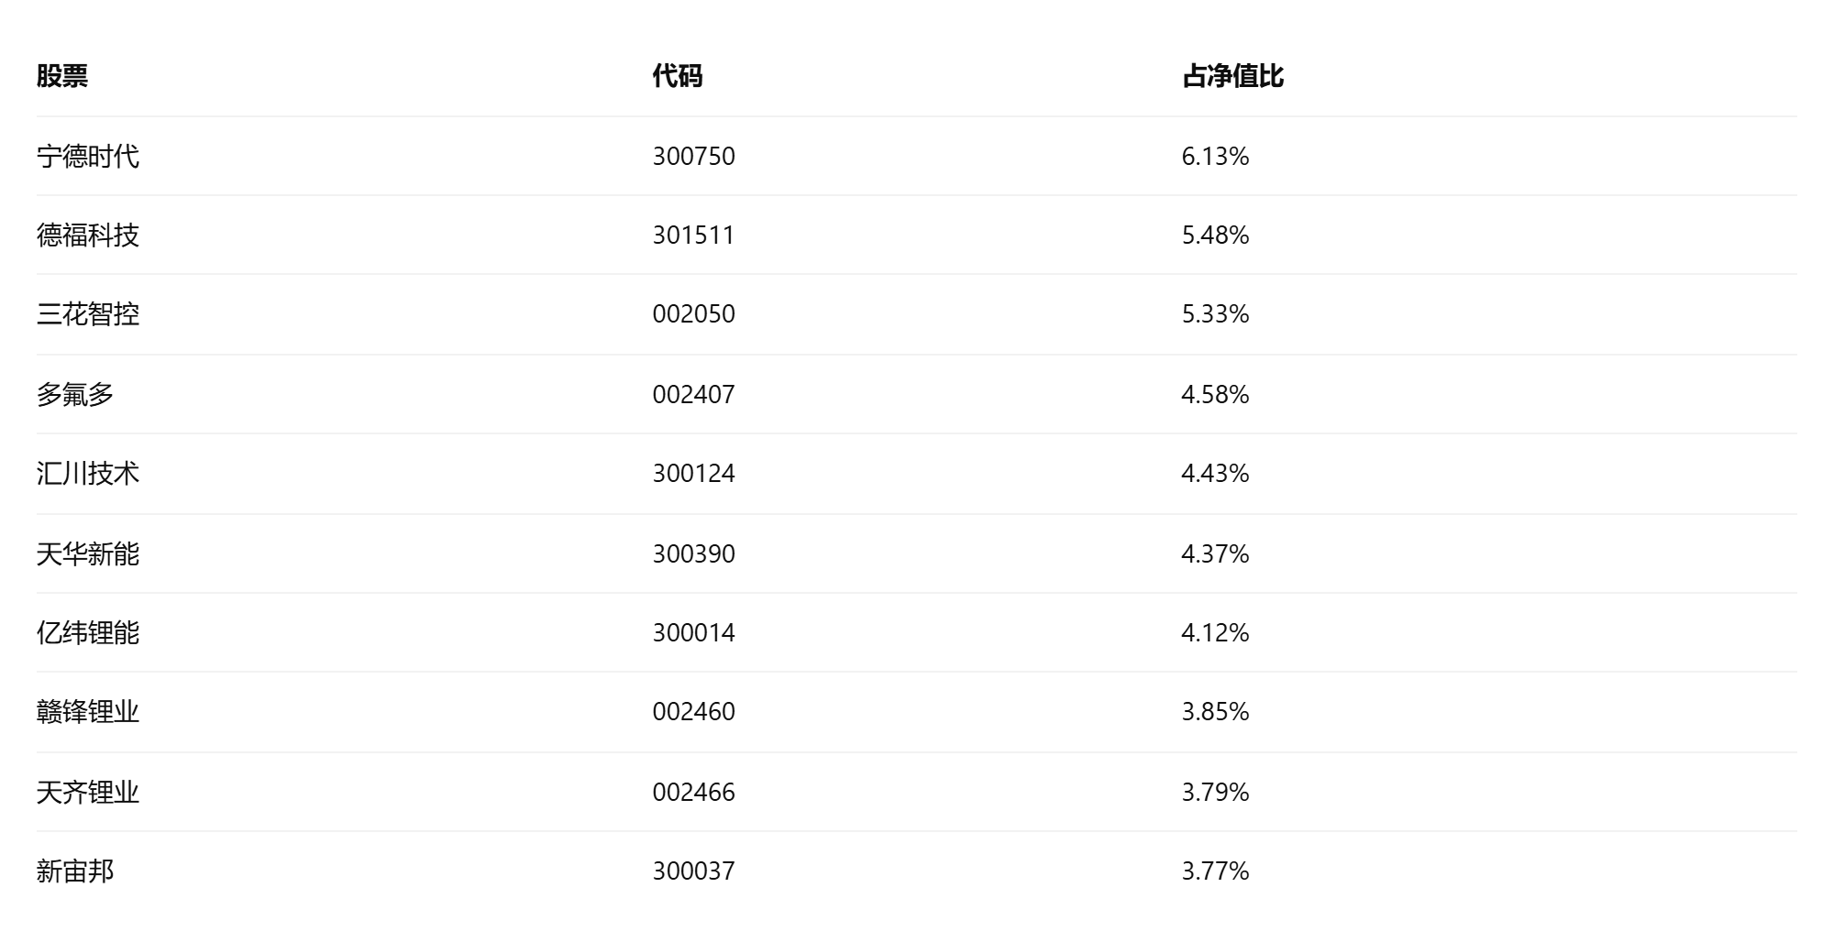The width and height of the screenshot is (1834, 942).
Task: Select stock code 002407
Action: [694, 395]
